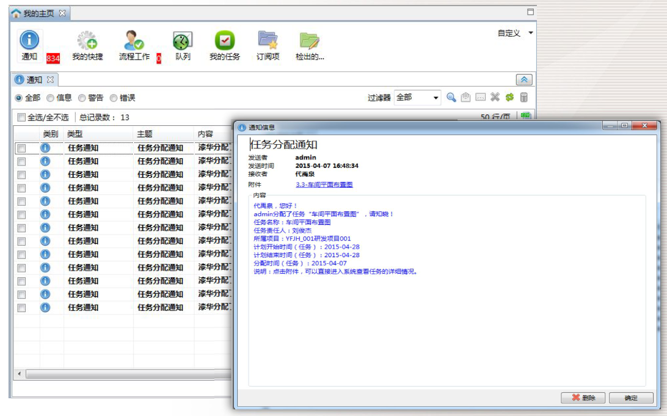
Task: Click the 确定 button in dialog
Action: 631,398
